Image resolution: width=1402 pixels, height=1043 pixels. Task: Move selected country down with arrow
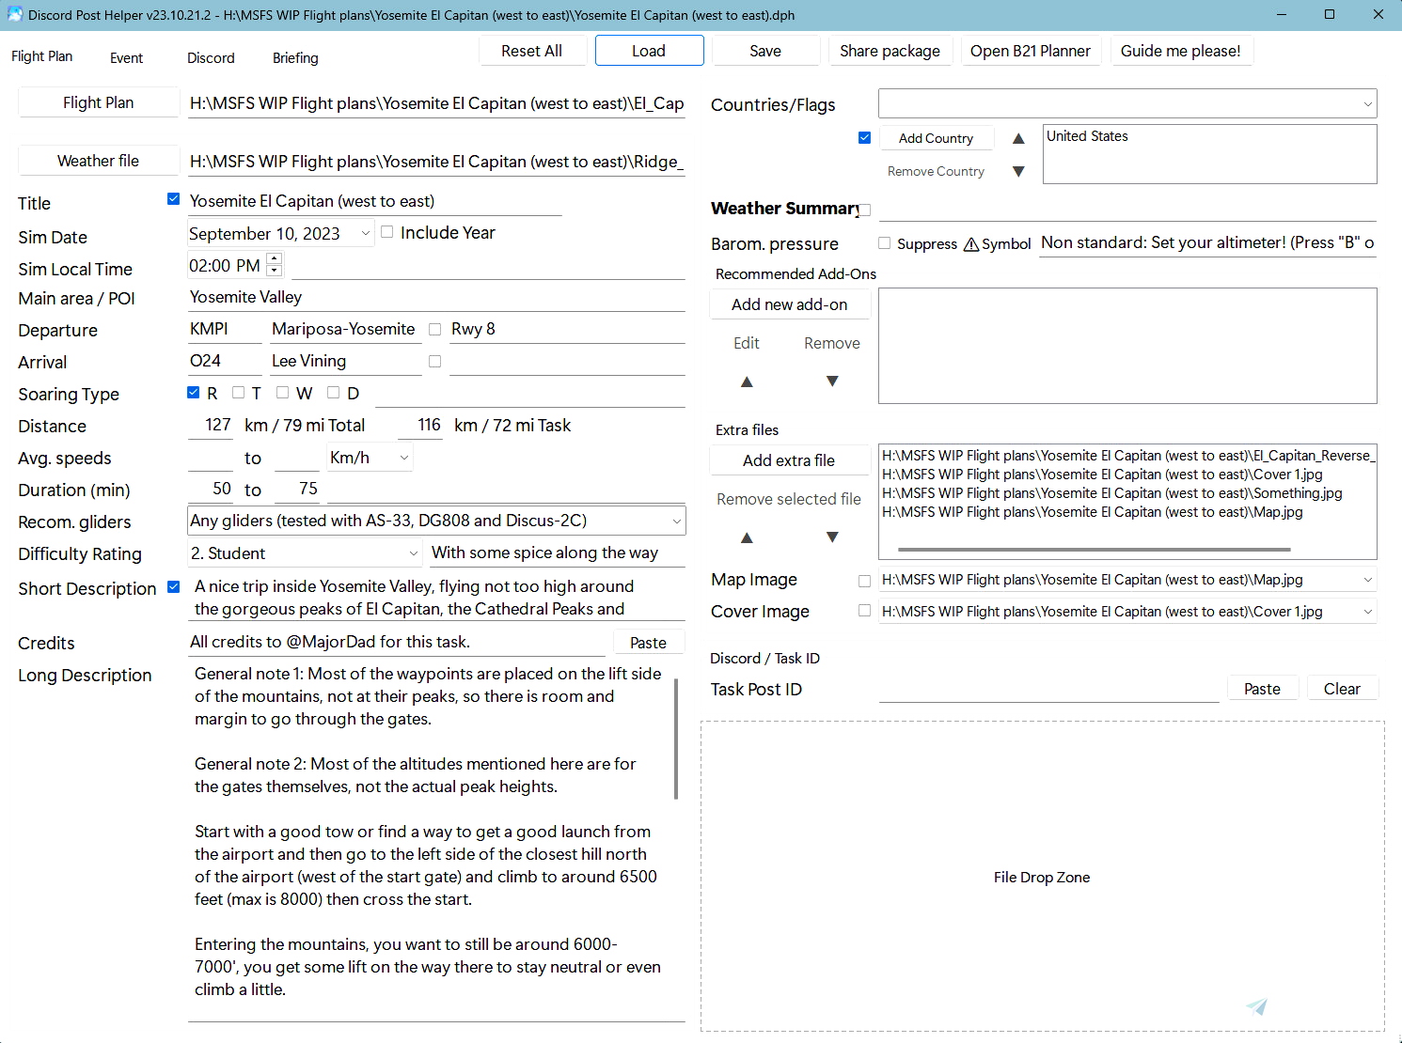click(1018, 172)
